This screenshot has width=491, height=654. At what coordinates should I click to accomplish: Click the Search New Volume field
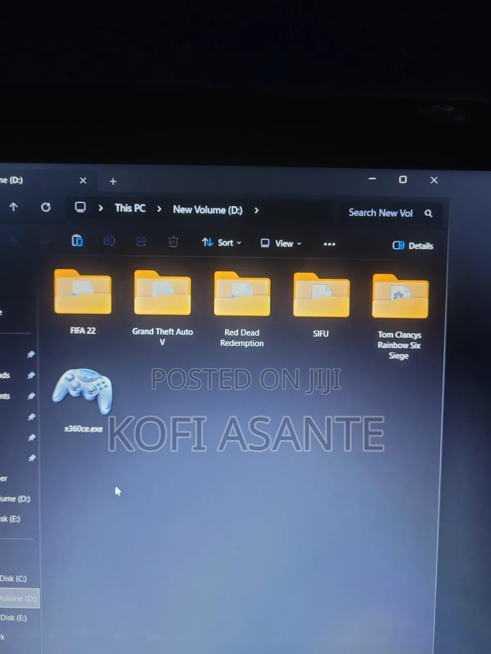pyautogui.click(x=391, y=213)
